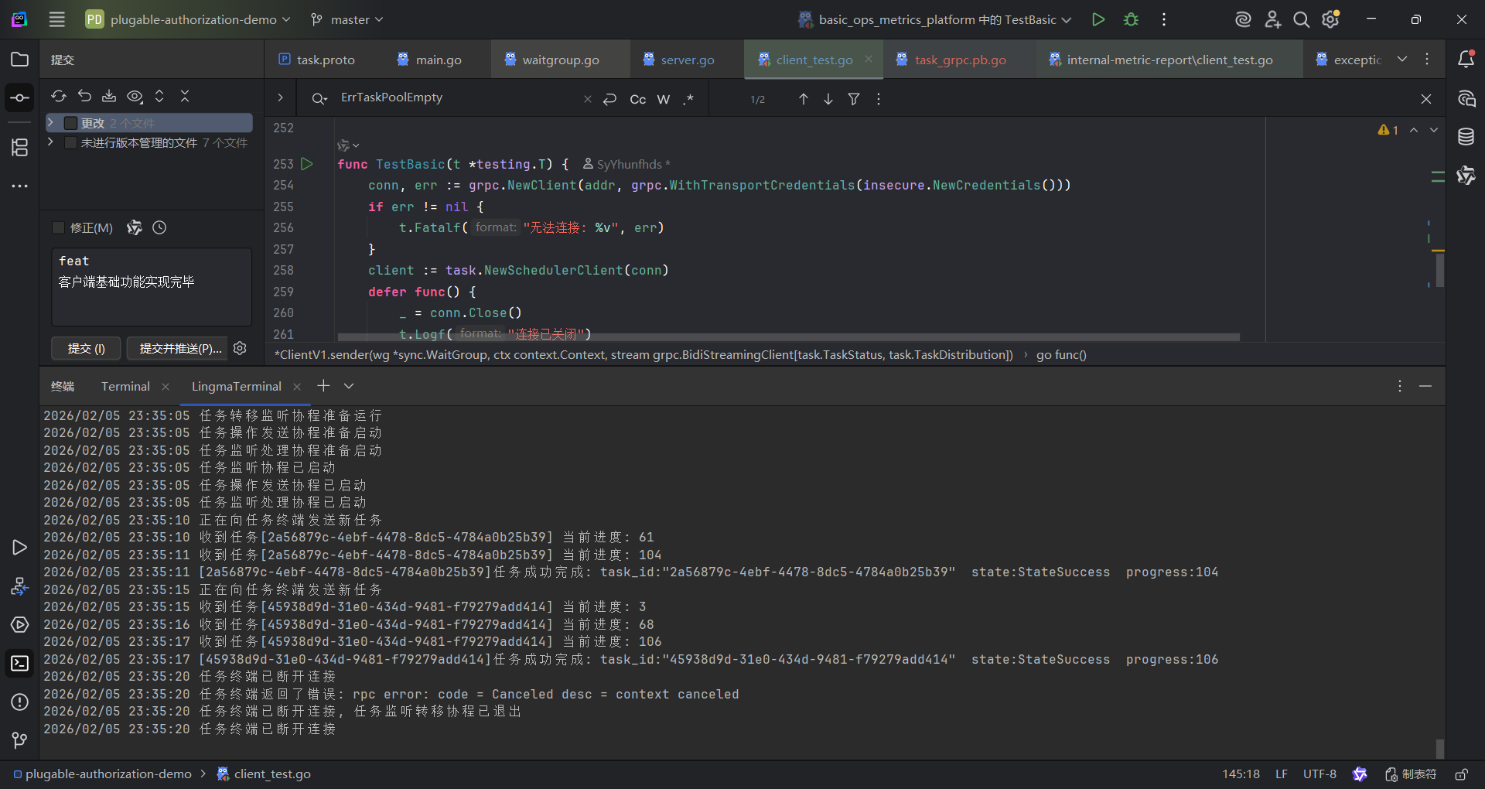Click the Rollback changes icon in commit panel
The height and width of the screenshot is (789, 1485).
coord(84,96)
